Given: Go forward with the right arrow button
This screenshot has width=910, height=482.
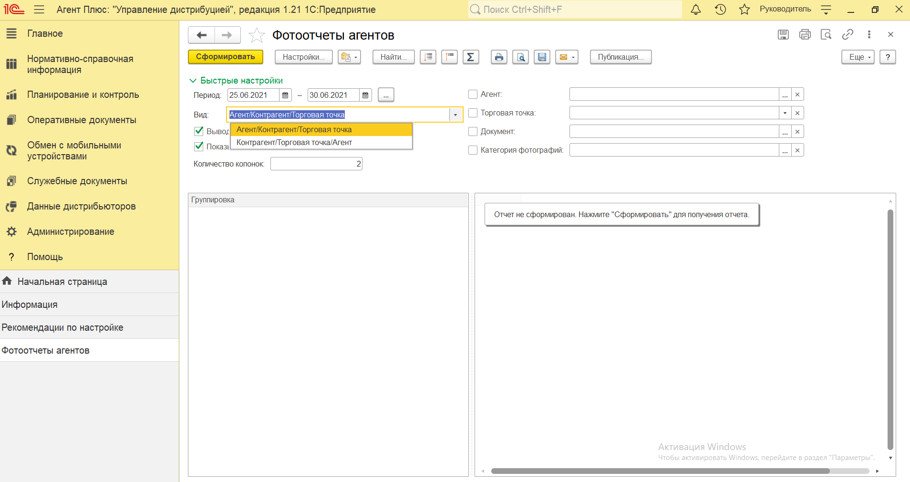Looking at the screenshot, I should pos(227,35).
